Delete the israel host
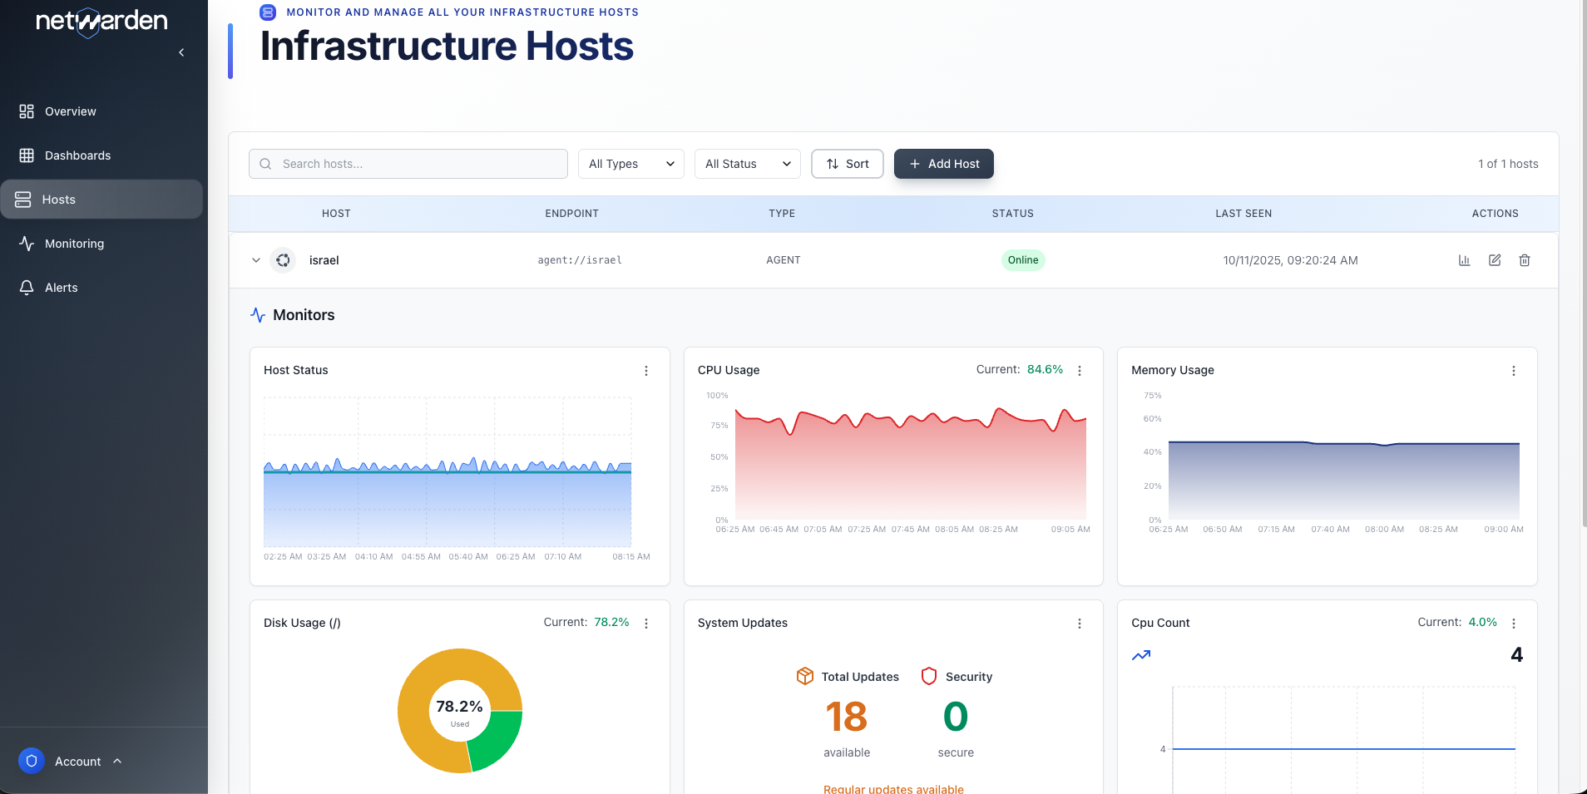The height and width of the screenshot is (794, 1587). 1525,260
